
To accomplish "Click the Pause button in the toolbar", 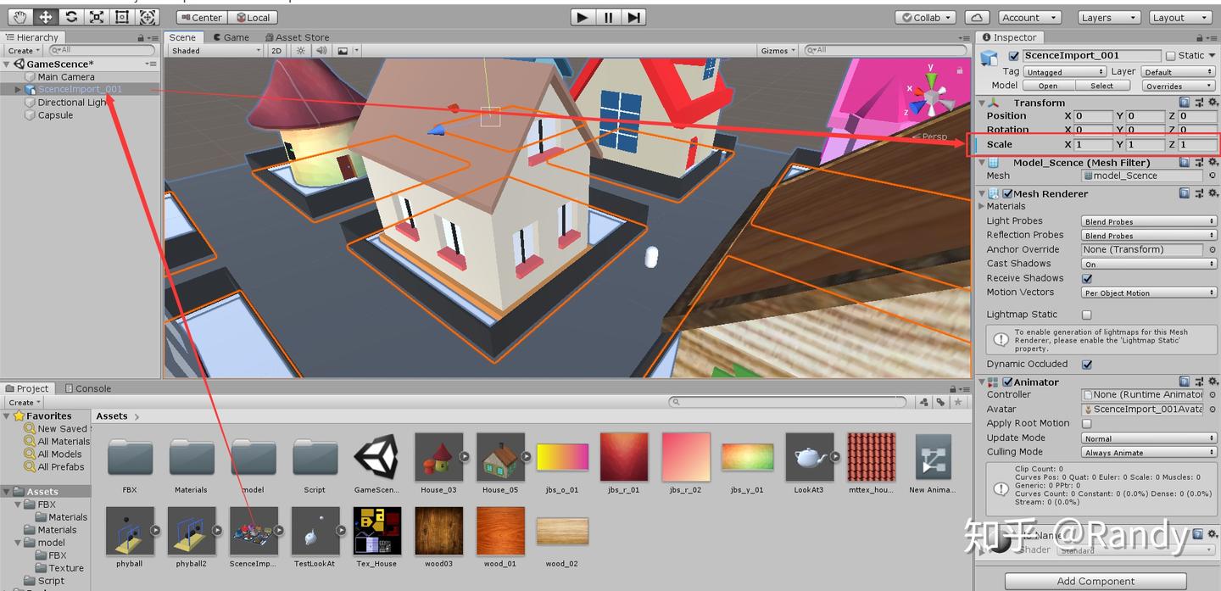I will pyautogui.click(x=607, y=16).
